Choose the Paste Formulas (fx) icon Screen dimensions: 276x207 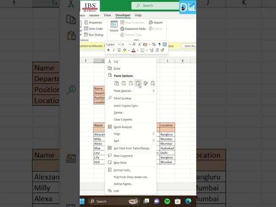(131, 83)
